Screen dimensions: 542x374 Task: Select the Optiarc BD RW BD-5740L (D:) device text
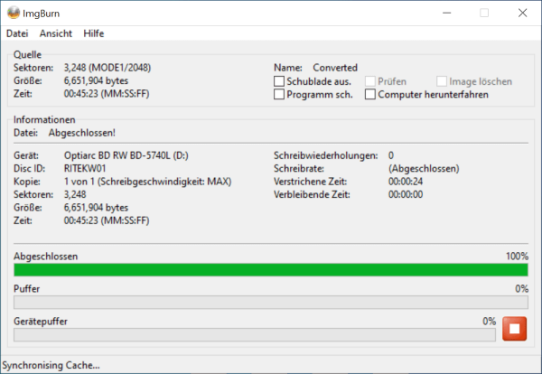pos(126,155)
